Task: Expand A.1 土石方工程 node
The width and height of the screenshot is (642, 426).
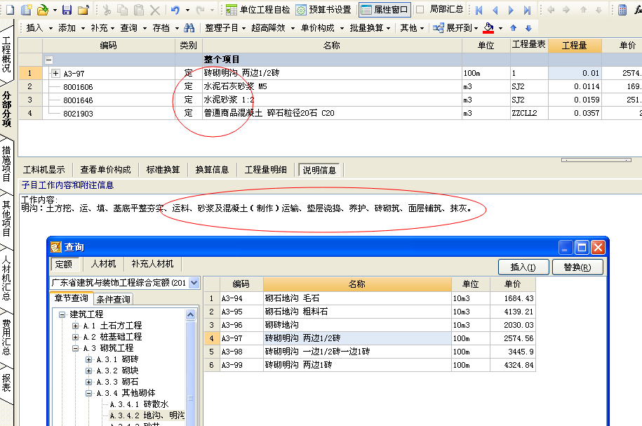Action: click(x=75, y=326)
